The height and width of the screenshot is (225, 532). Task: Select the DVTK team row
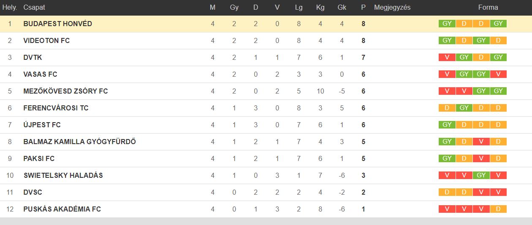pyautogui.click(x=266, y=58)
